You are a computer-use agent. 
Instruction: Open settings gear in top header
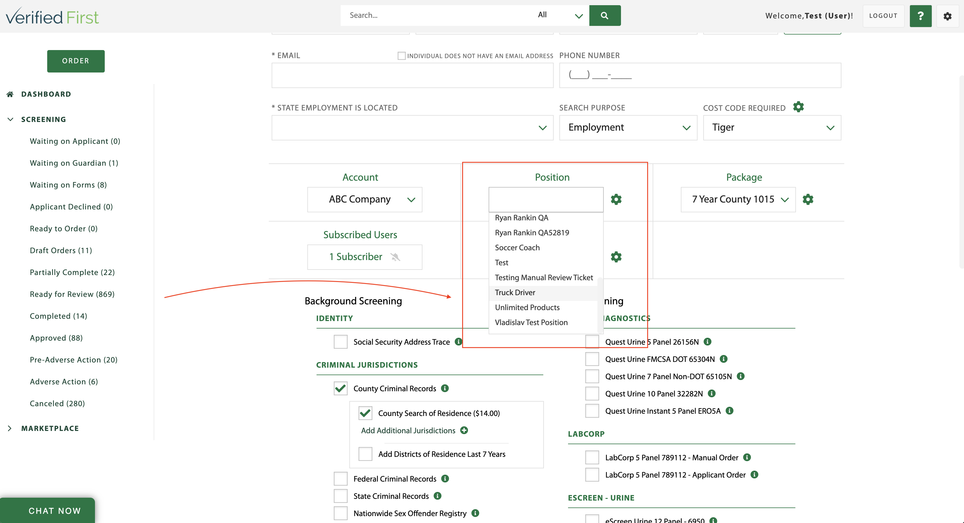(947, 16)
